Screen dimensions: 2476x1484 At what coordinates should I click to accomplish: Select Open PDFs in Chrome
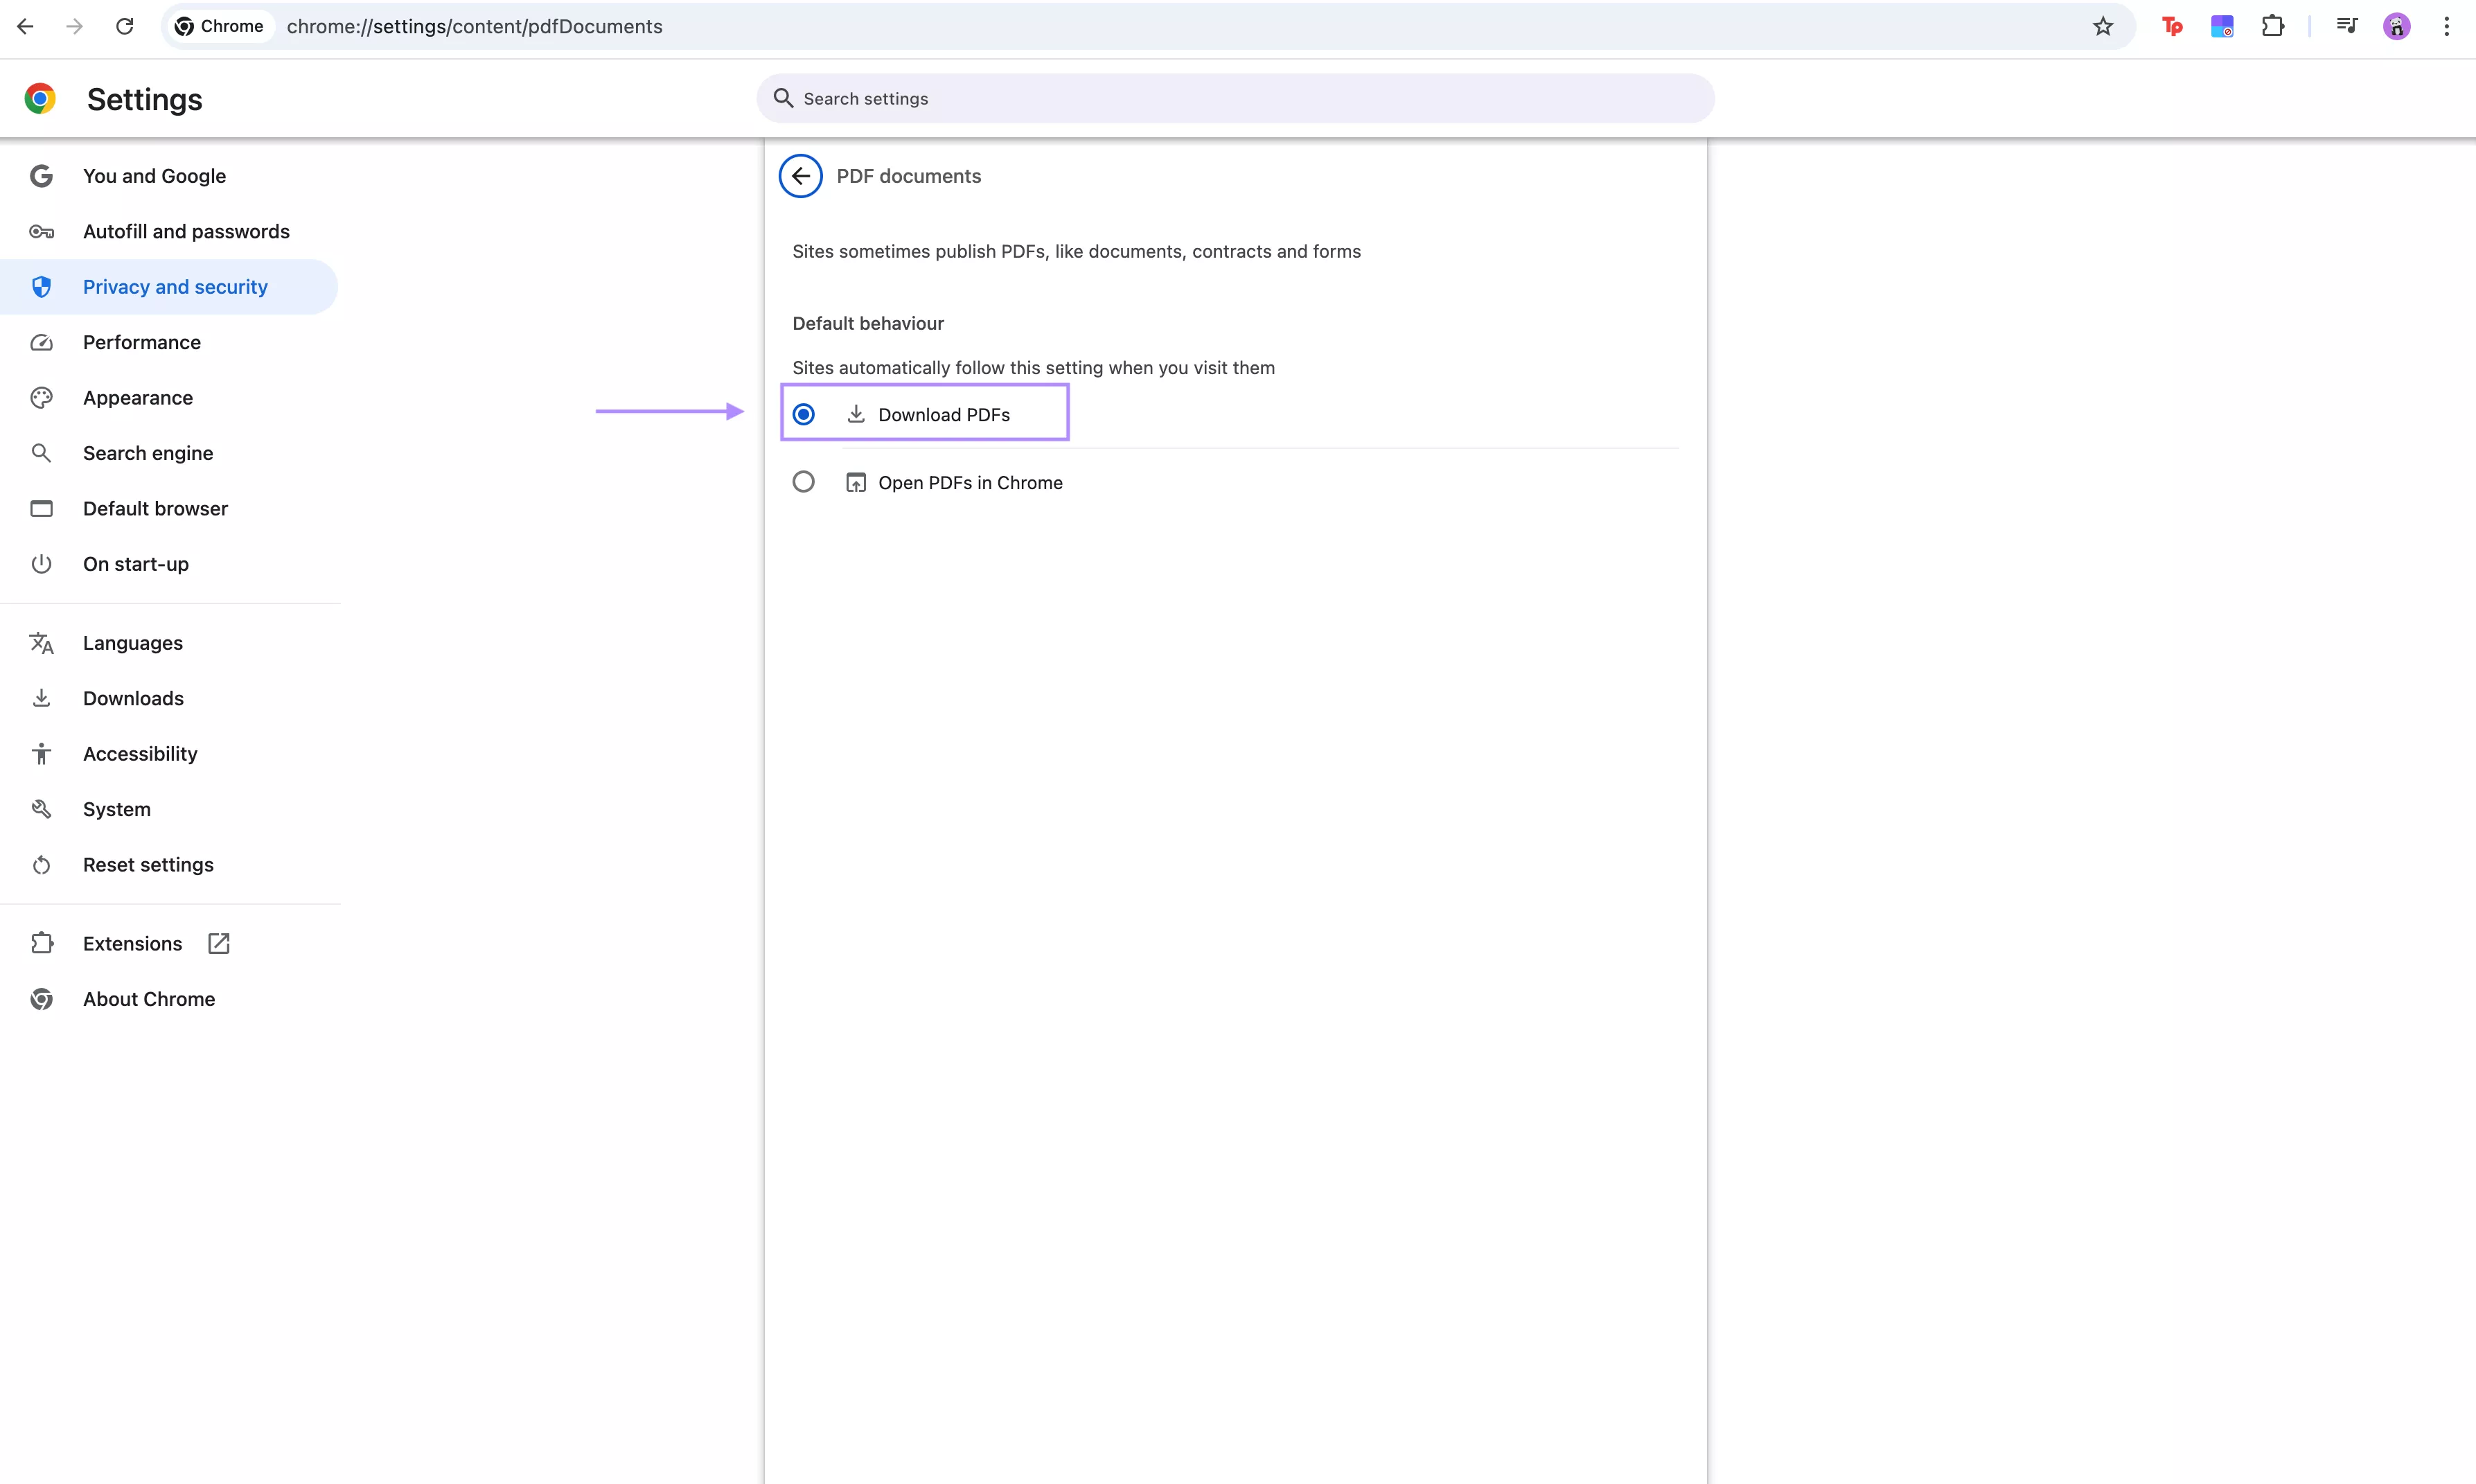point(804,481)
